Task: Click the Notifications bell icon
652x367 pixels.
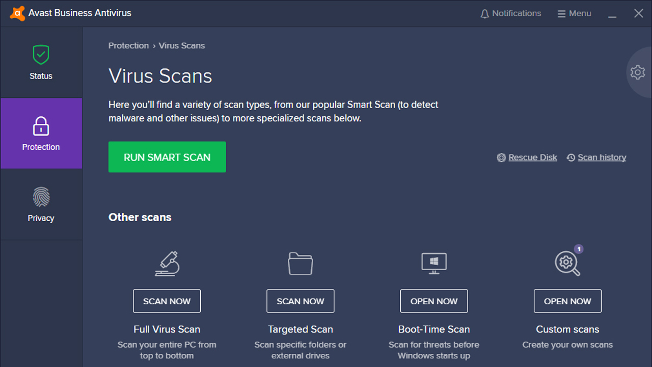Action: tap(485, 14)
